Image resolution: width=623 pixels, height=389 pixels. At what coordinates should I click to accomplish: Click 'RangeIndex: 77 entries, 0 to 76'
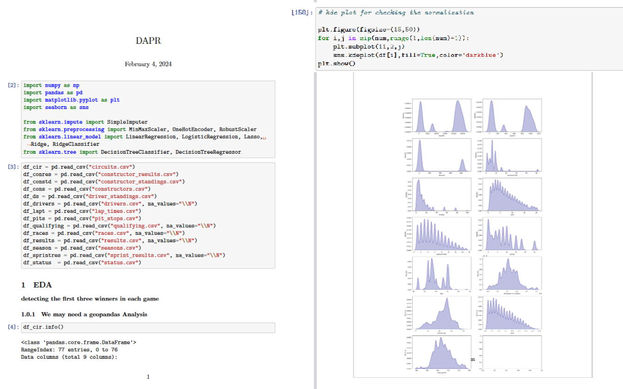pyautogui.click(x=69, y=349)
